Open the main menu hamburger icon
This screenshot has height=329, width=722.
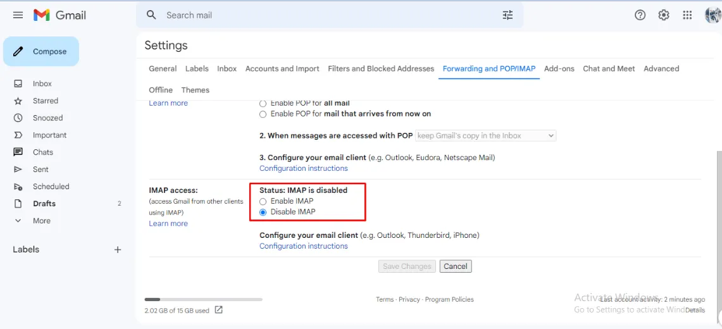click(x=18, y=15)
